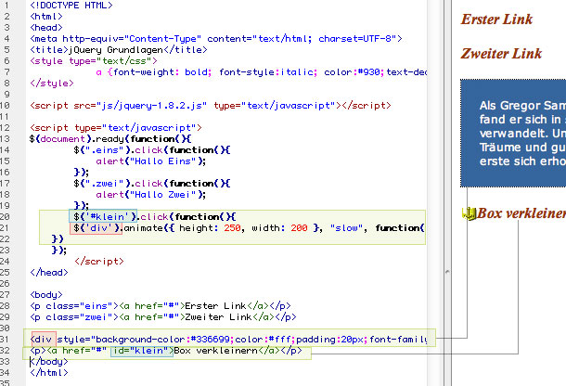Click the meta Content-Type tag line
566x386 pixels.
(x=216, y=39)
